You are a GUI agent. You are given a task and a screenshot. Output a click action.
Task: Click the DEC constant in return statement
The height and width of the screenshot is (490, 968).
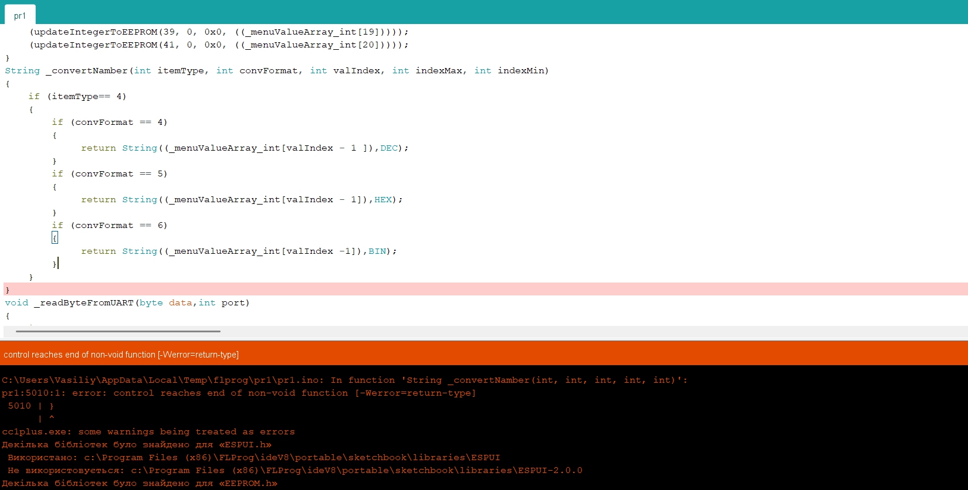[x=388, y=148]
